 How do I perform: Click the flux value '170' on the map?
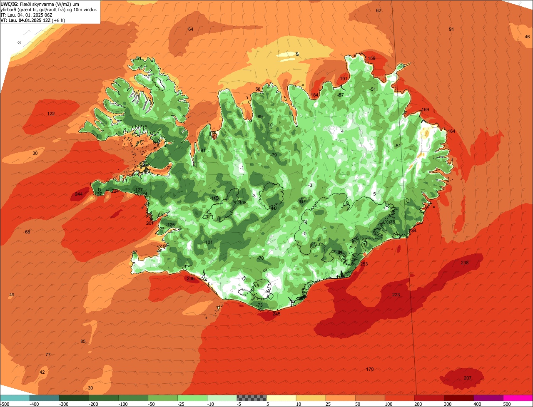370,369
